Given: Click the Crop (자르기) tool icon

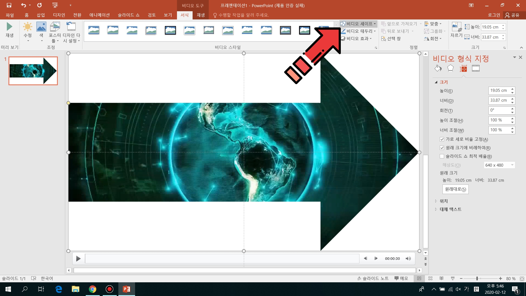Looking at the screenshot, I should pyautogui.click(x=456, y=27).
